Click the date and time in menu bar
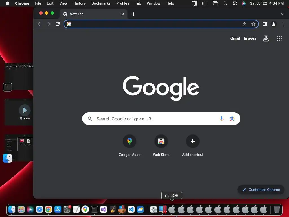Screen dimensions: 289x217 point(267,3)
